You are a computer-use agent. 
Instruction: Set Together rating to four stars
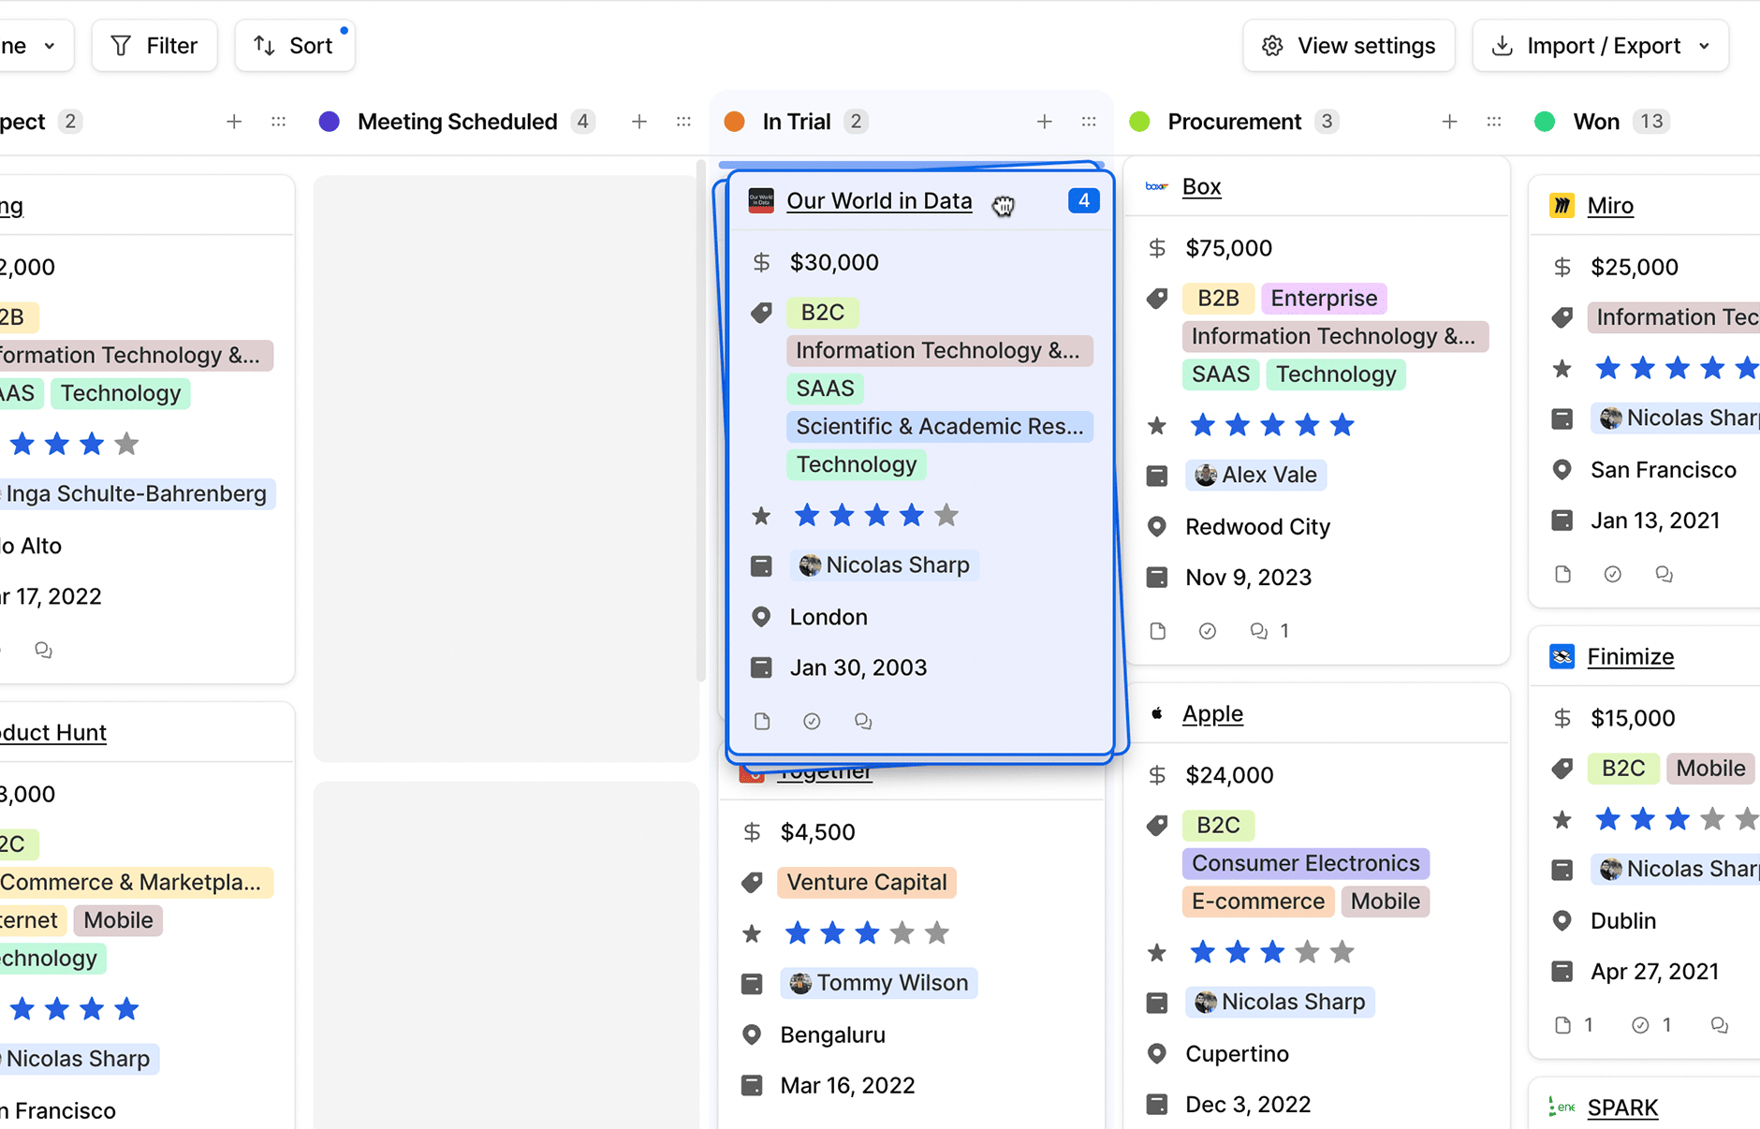[x=902, y=932]
